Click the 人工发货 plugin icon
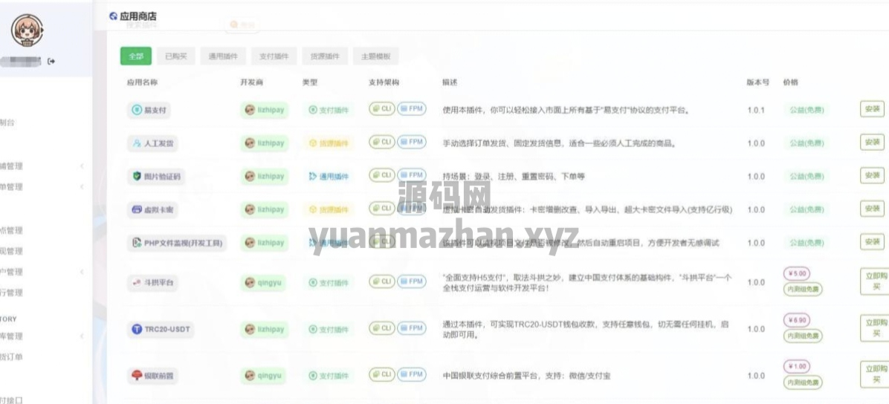Screen dimensions: 889x404 click(x=137, y=143)
